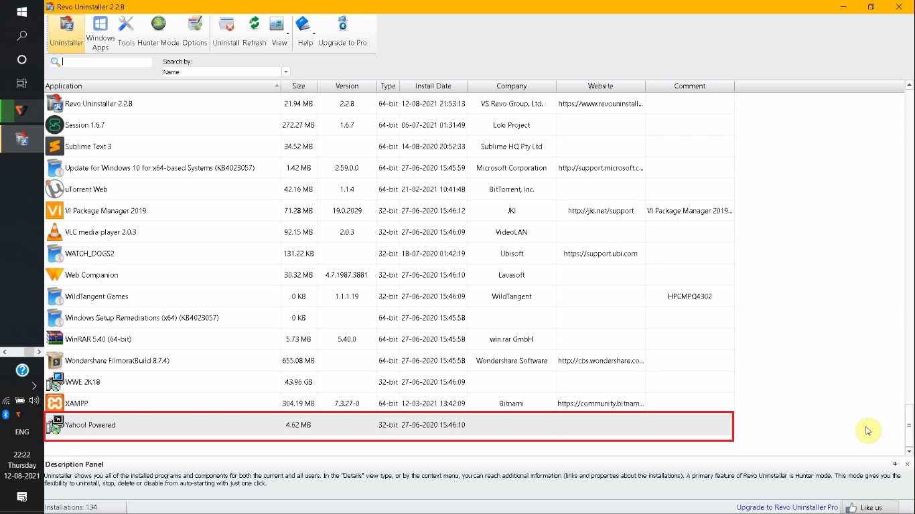Refresh the installed programs list
915x514 pixels.
coord(255,33)
